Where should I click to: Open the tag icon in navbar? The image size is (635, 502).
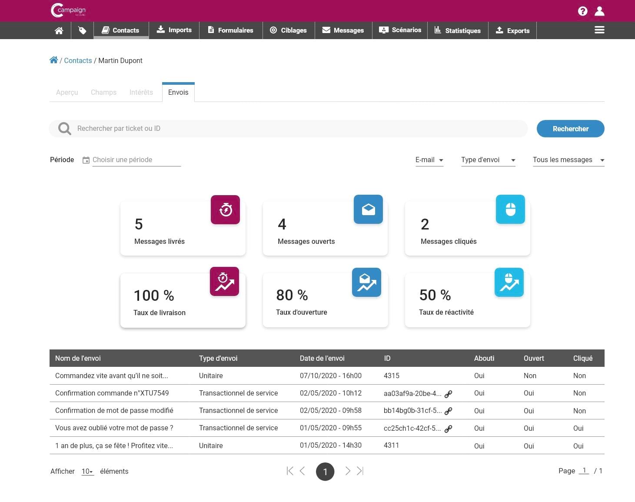tap(82, 30)
